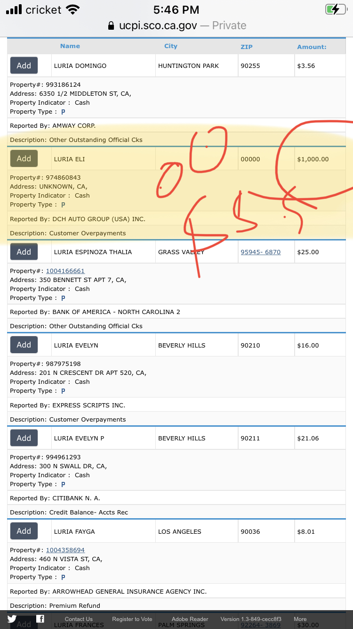Select the $21.06 amount
The image size is (353, 629).
(x=308, y=438)
